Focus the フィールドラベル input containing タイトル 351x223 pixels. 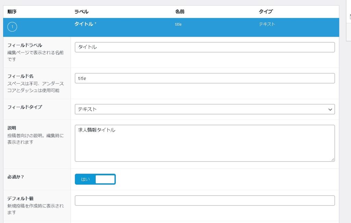(205, 47)
